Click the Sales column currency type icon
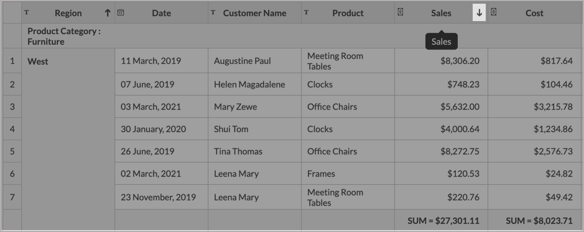 pos(400,12)
